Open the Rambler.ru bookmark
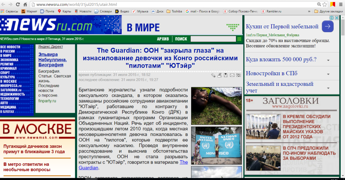The width and height of the screenshot is (345, 180). 271,11
